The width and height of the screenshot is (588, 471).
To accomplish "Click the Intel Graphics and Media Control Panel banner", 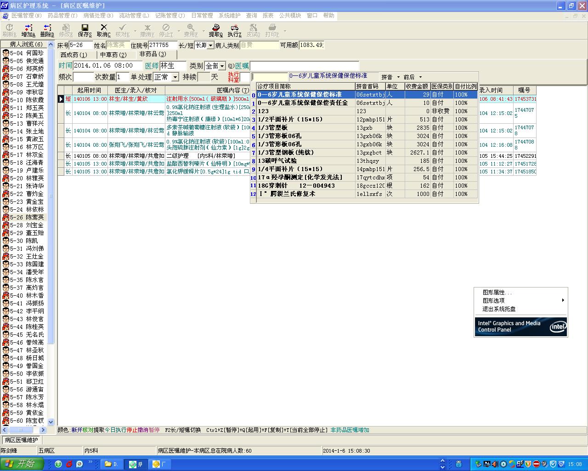I will [x=521, y=327].
